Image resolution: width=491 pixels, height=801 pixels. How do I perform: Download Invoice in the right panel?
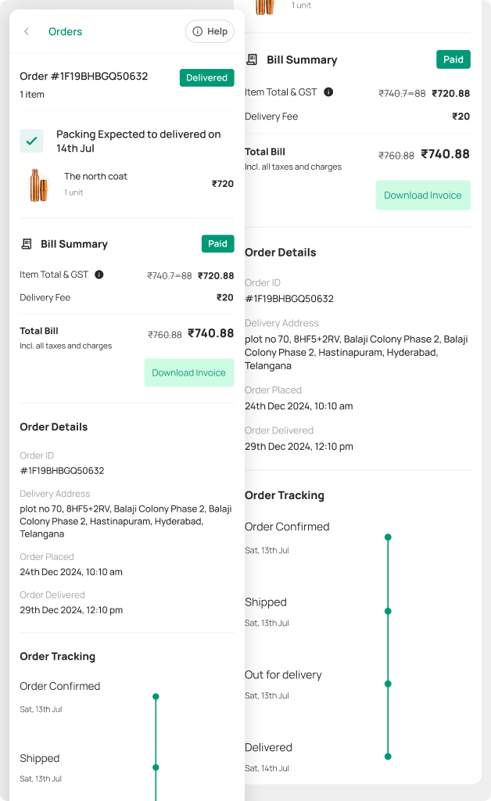[x=422, y=195]
